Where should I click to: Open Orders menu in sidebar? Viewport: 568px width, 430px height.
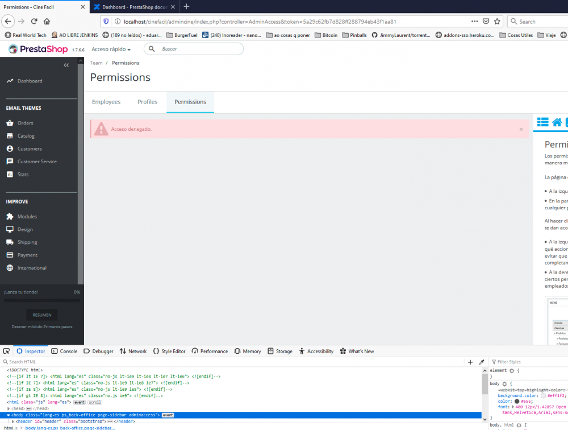tap(25, 123)
